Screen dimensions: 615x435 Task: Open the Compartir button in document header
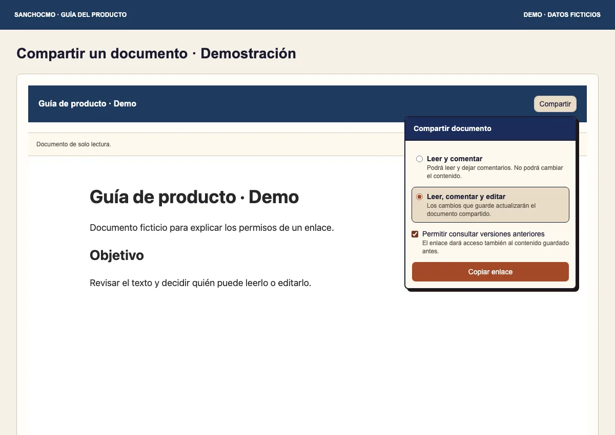[555, 104]
